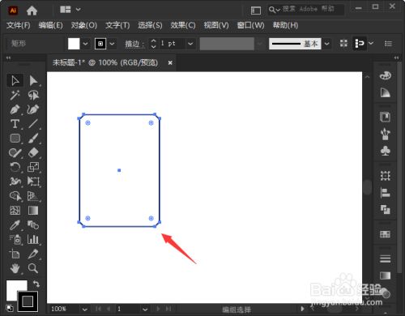405x316 pixels.
Task: Activate the Type tool
Action: [15, 124]
